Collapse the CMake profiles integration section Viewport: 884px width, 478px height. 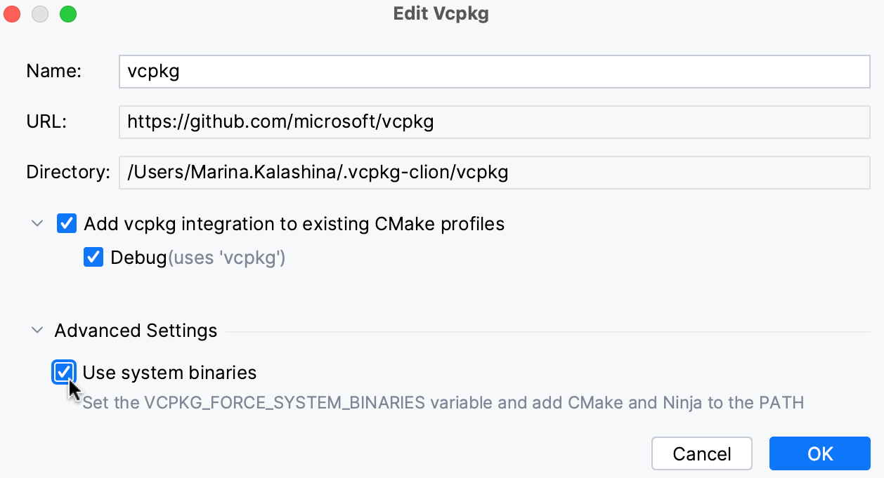pos(37,223)
